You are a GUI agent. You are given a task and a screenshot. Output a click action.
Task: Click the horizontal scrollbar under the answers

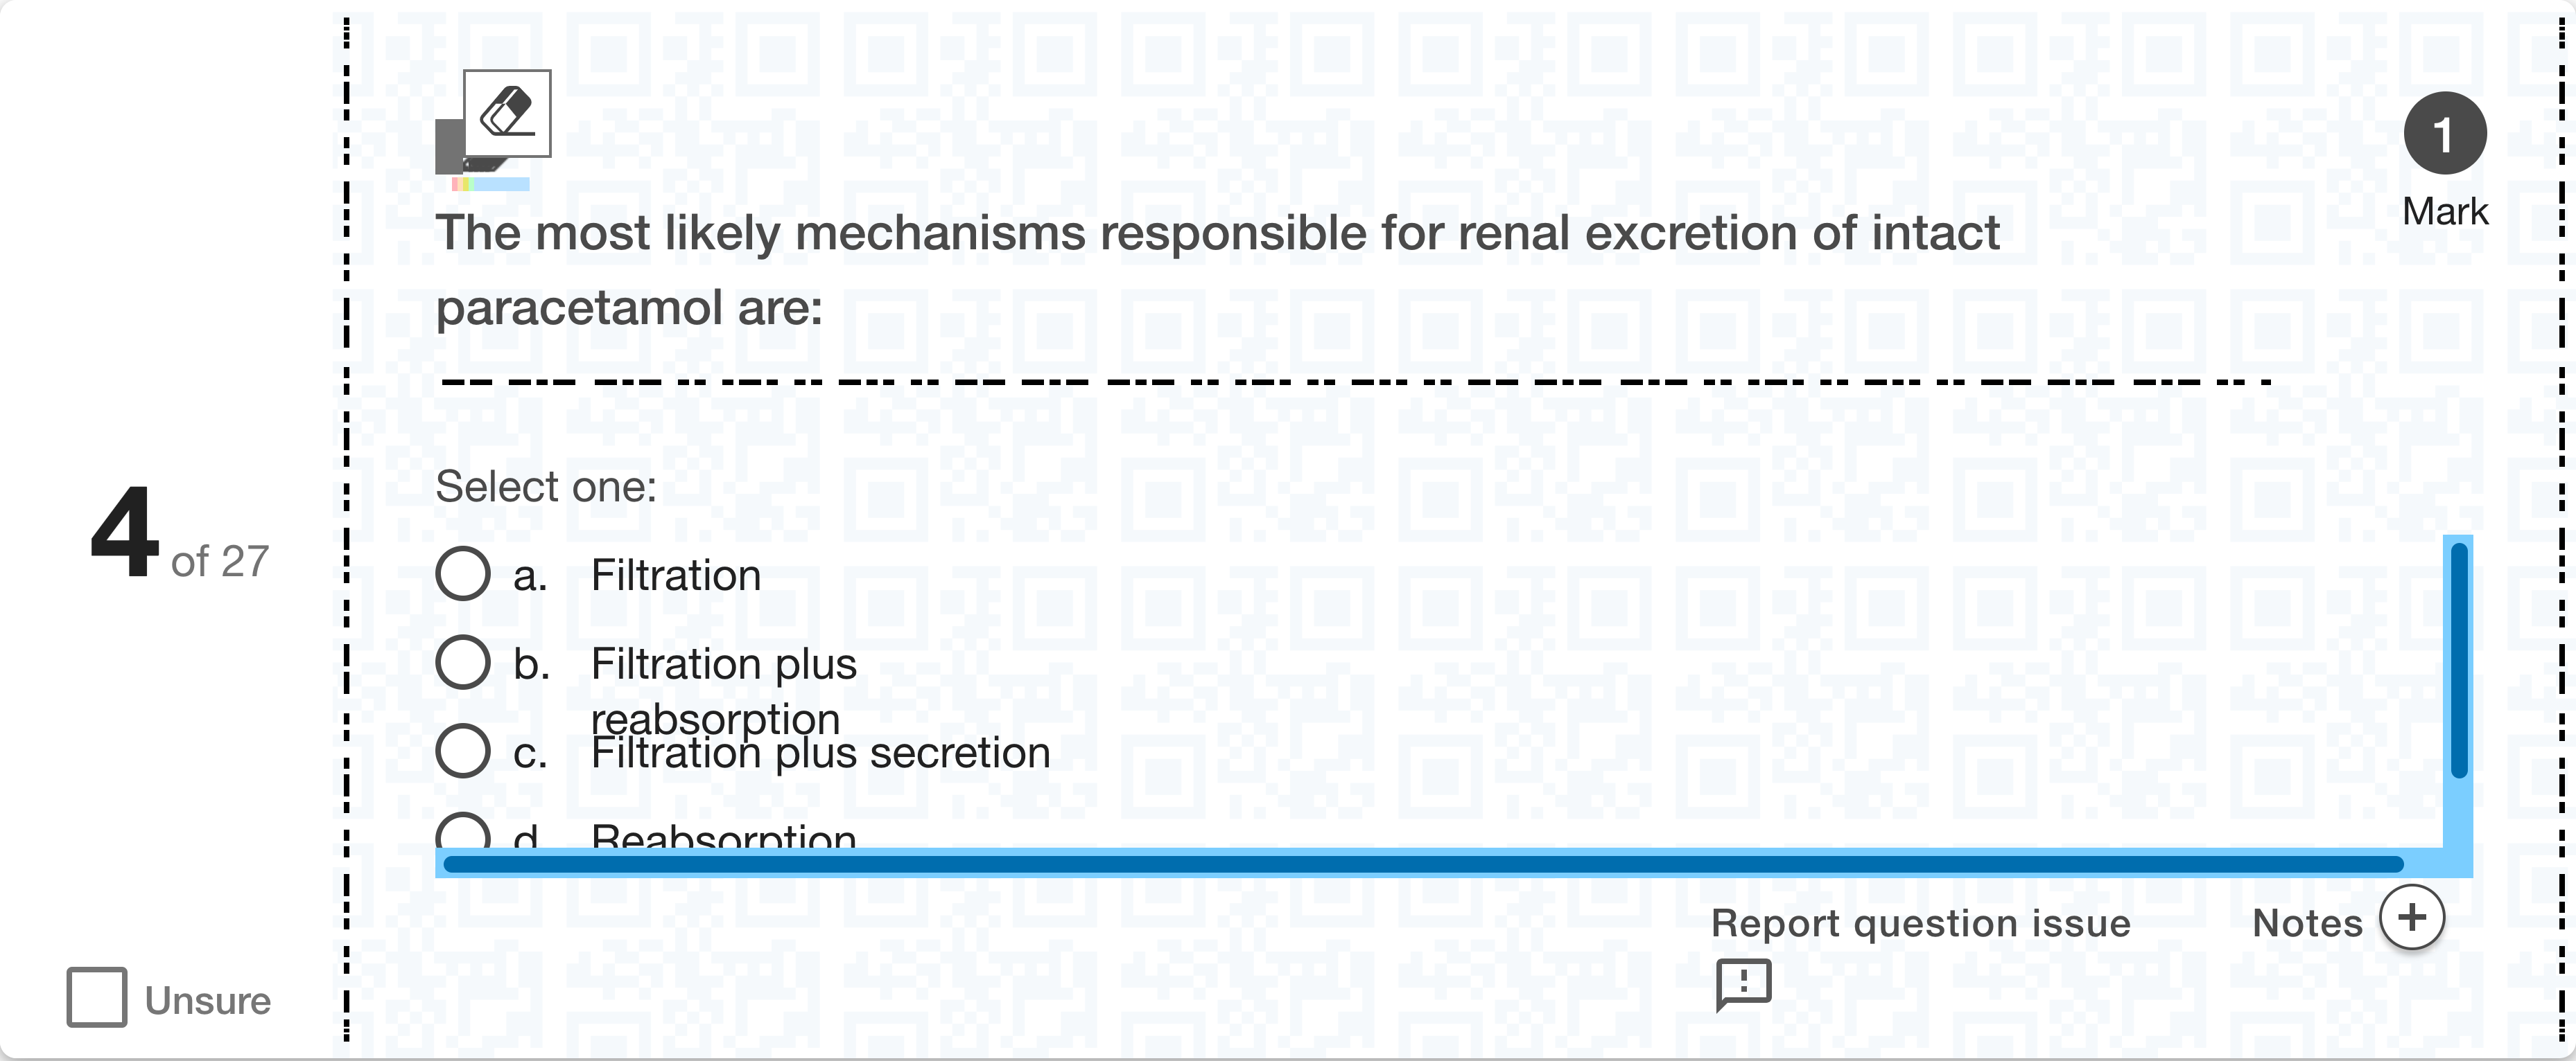1420,864
